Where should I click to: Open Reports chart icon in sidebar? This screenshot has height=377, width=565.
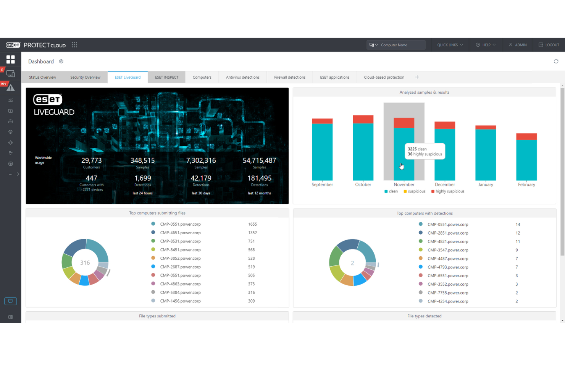(x=10, y=100)
